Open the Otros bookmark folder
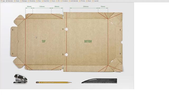 click(39, 1)
